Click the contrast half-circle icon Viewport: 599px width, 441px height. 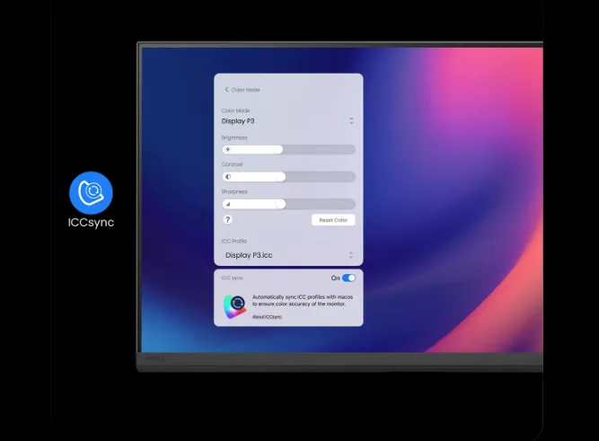click(x=228, y=177)
